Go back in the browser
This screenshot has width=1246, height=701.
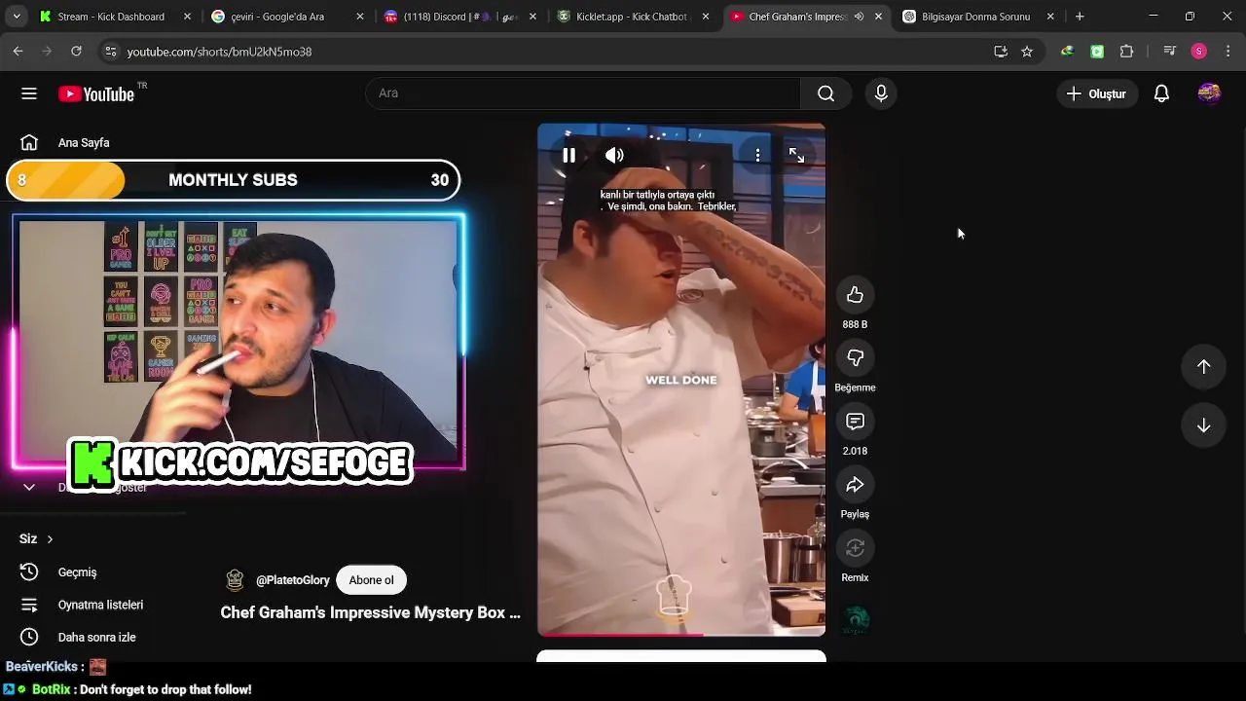[x=18, y=52]
